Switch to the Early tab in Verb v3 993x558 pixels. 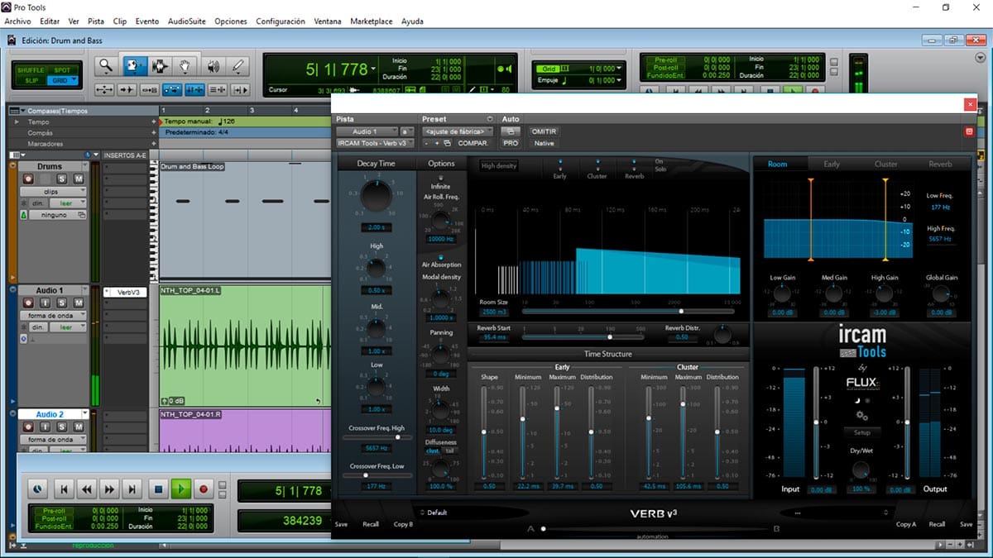(x=832, y=164)
